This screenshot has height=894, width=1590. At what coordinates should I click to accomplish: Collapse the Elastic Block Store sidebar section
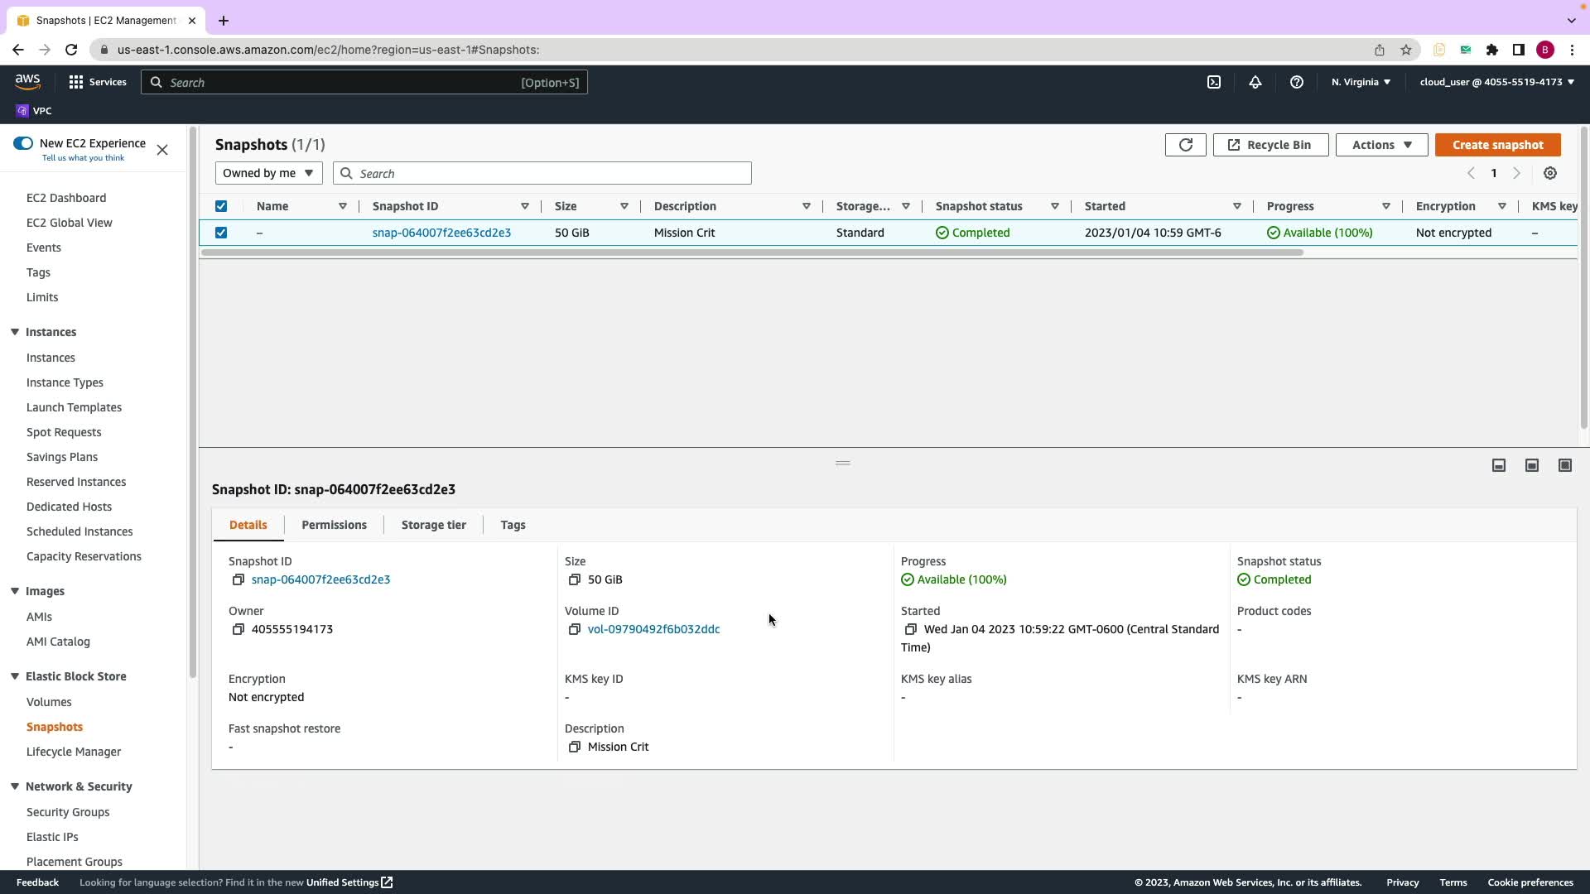pos(15,676)
